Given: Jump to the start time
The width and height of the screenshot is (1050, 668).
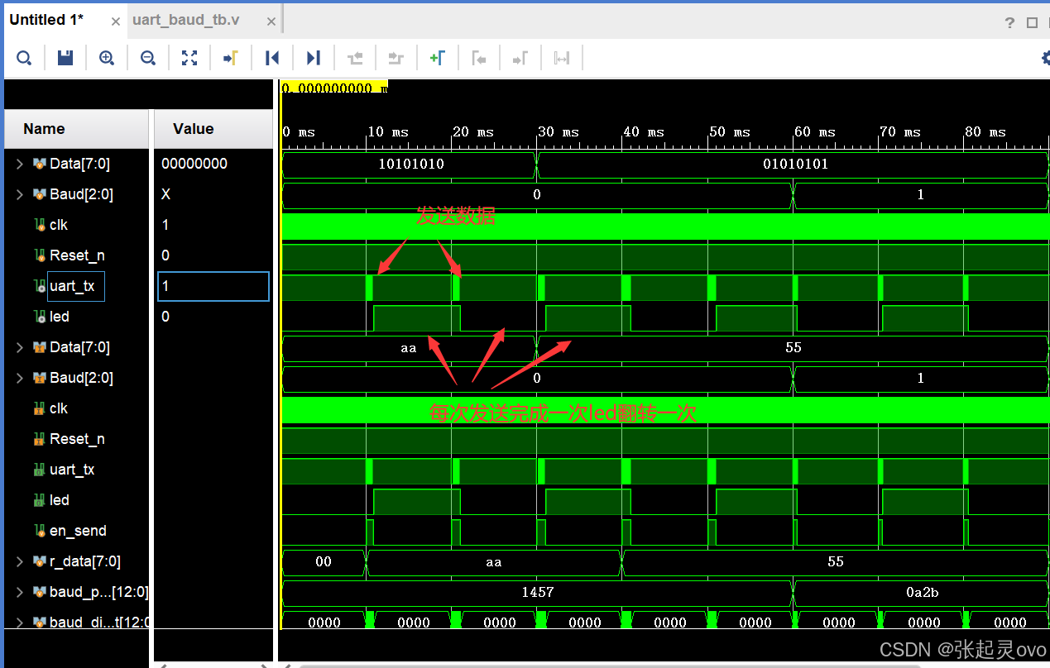Looking at the screenshot, I should 272,58.
